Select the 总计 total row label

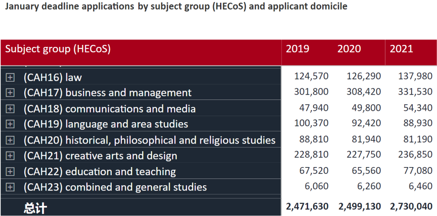pos(35,208)
